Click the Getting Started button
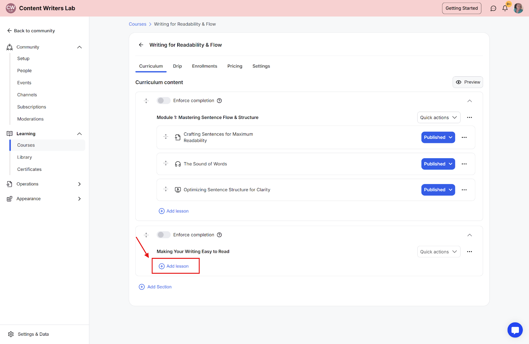The image size is (529, 344). 462,8
